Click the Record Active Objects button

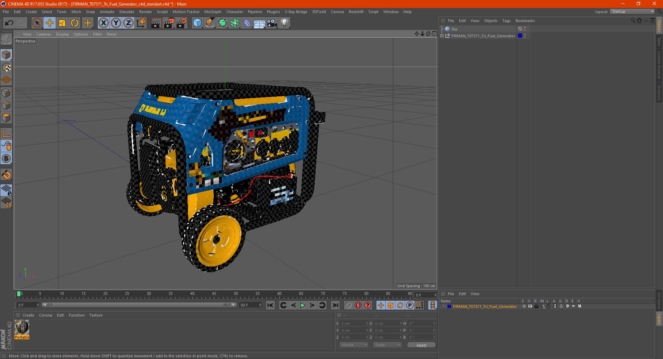[x=348, y=305]
